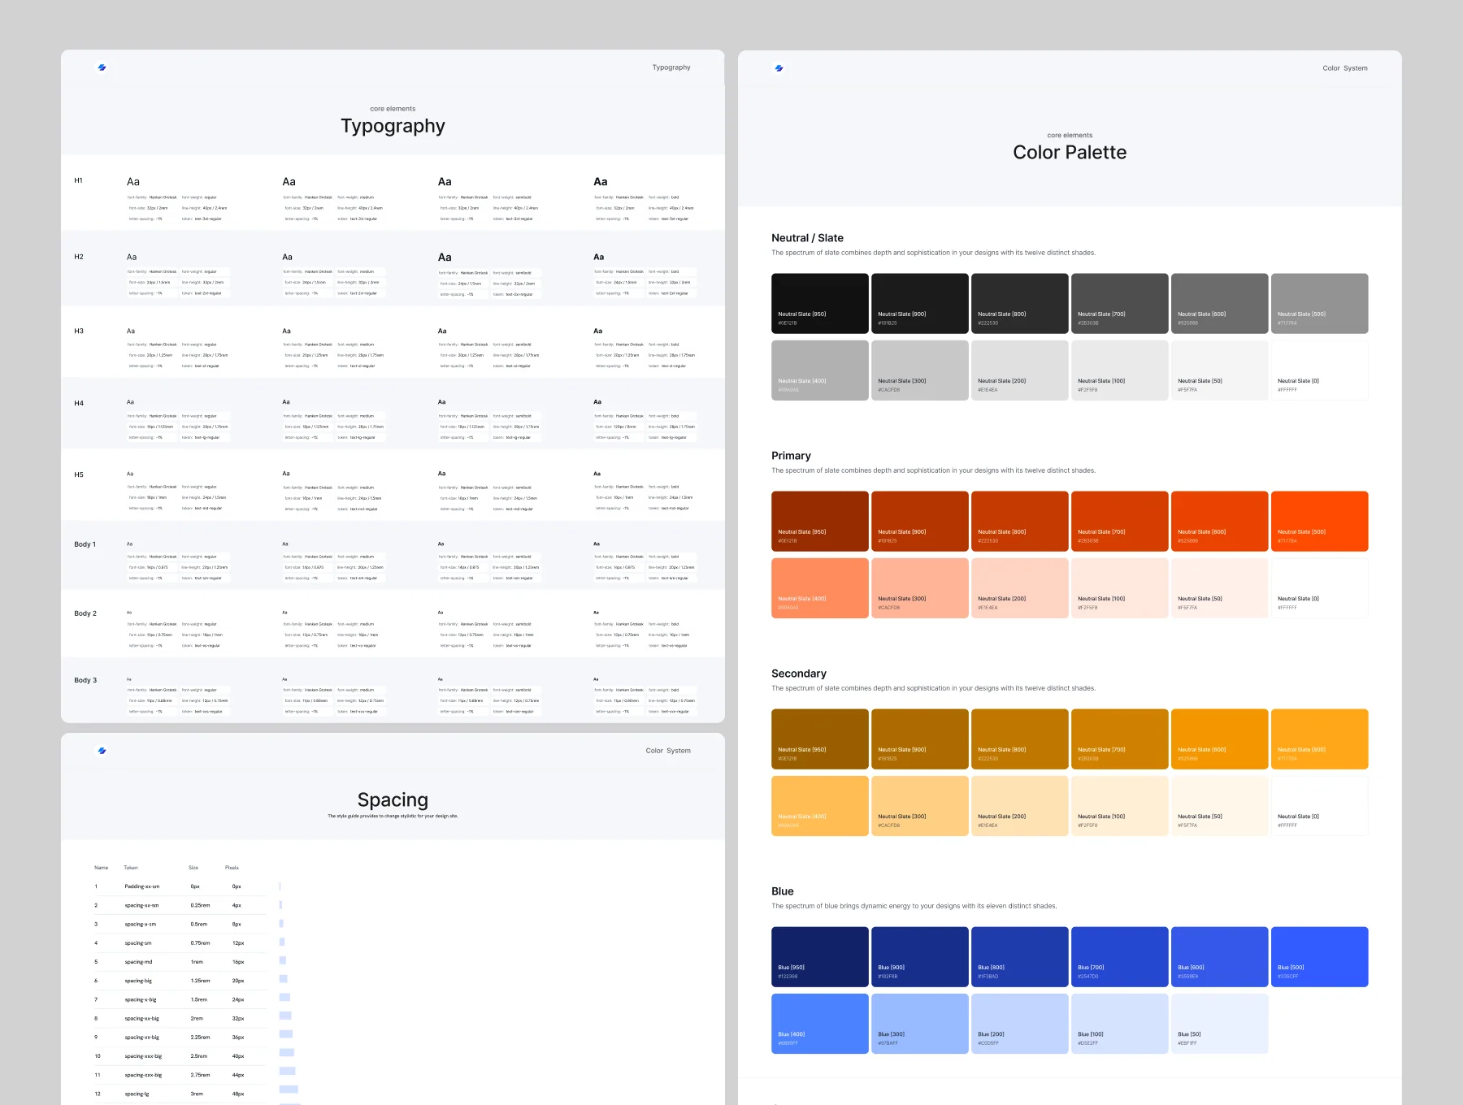Select 'Color System' label on the Spacing page header
The image size is (1463, 1105).
(668, 751)
